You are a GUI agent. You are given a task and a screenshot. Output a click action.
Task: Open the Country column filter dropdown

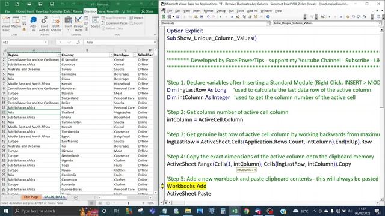pyautogui.click(x=111, y=55)
